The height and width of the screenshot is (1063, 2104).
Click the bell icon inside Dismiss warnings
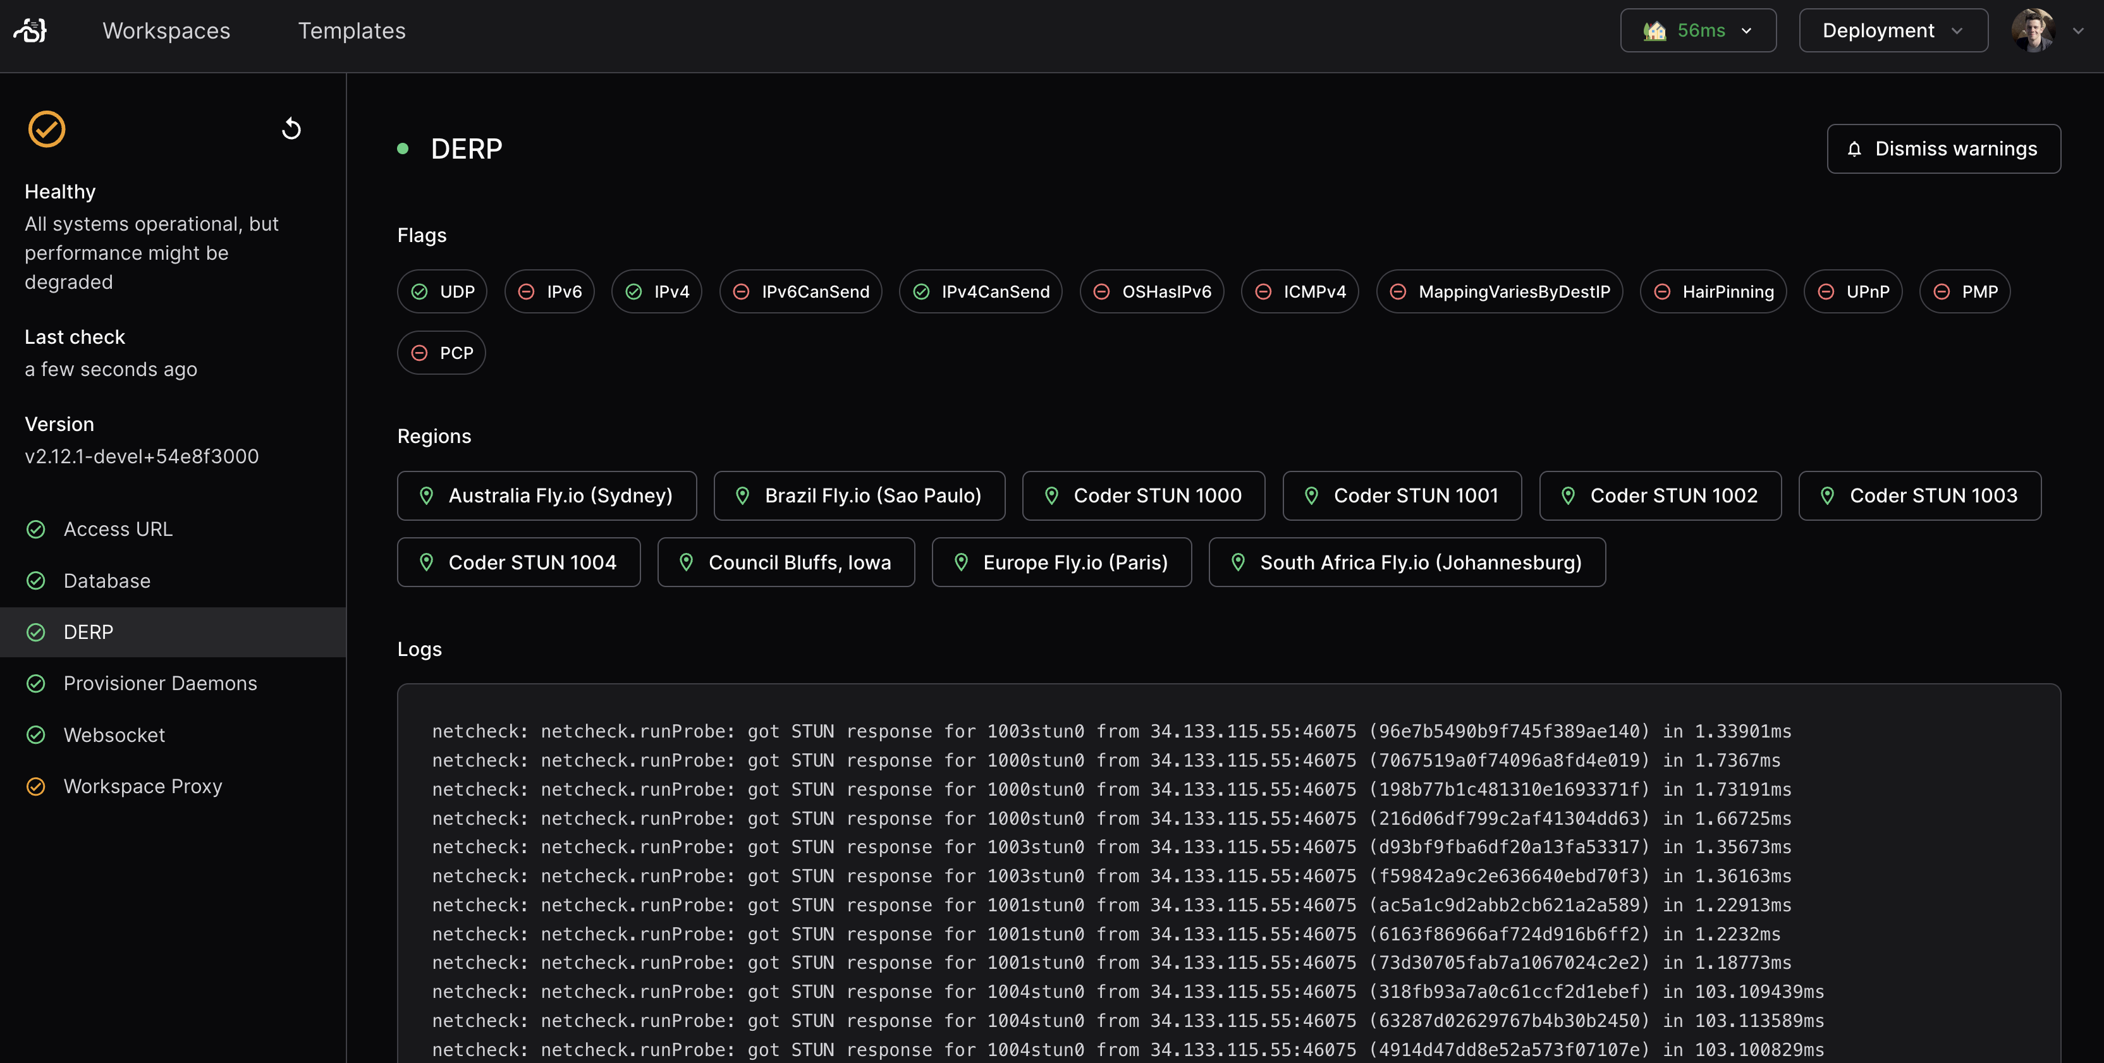pyautogui.click(x=1854, y=149)
